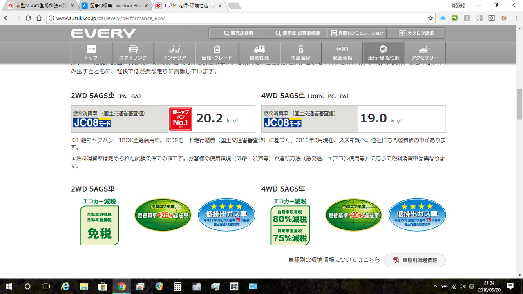
Task: Reload the current Suzuki page
Action: pyautogui.click(x=28, y=18)
